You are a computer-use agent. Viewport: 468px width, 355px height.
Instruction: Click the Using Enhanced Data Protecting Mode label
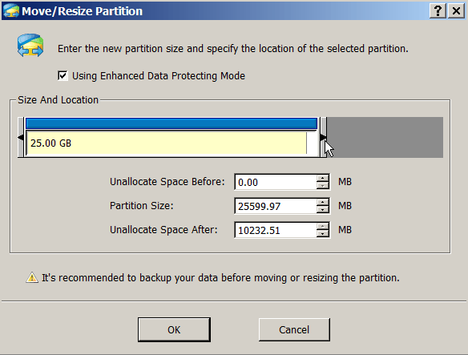159,76
